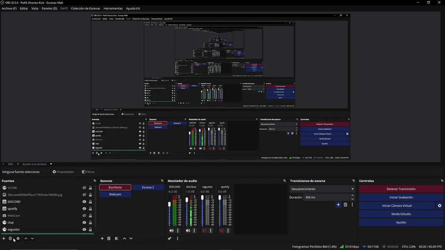Open mixer panel options three-dot menu
Image resolution: width=445 pixels, height=250 pixels.
(177, 239)
